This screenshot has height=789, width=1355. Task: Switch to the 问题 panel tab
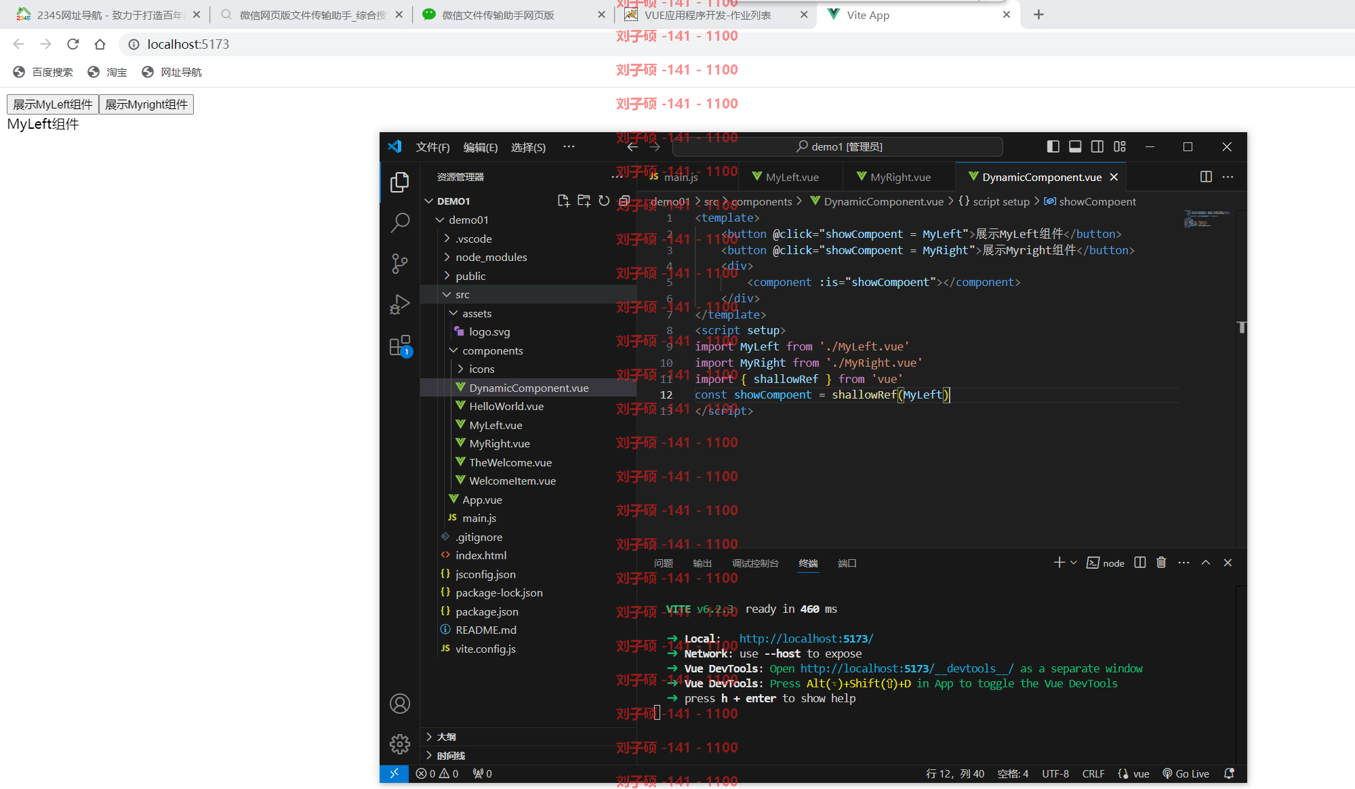pyautogui.click(x=663, y=563)
